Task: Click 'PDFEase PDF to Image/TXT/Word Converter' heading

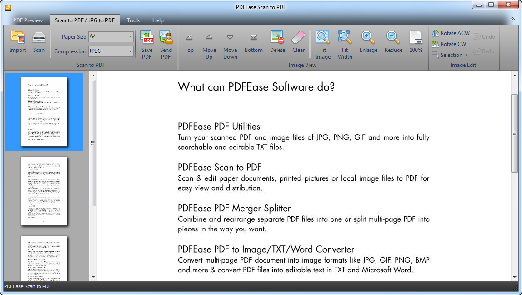Action: point(266,249)
